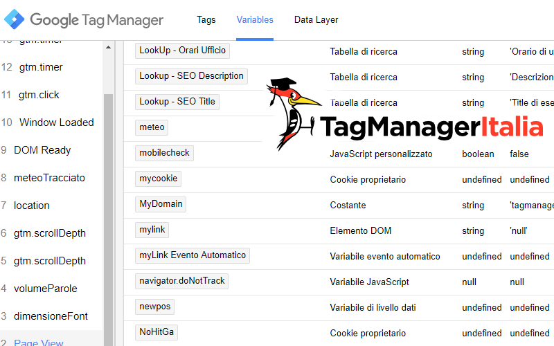Click string type in MyDomain row

[x=473, y=205]
